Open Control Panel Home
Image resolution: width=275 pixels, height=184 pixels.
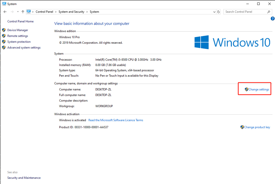click(20, 21)
